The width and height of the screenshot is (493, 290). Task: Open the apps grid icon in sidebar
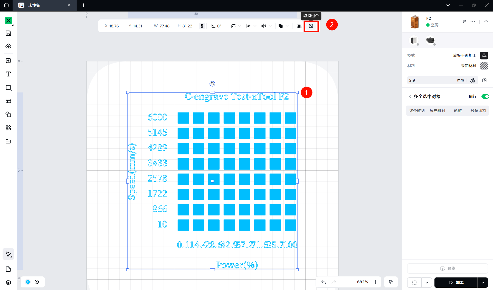pyautogui.click(x=8, y=128)
